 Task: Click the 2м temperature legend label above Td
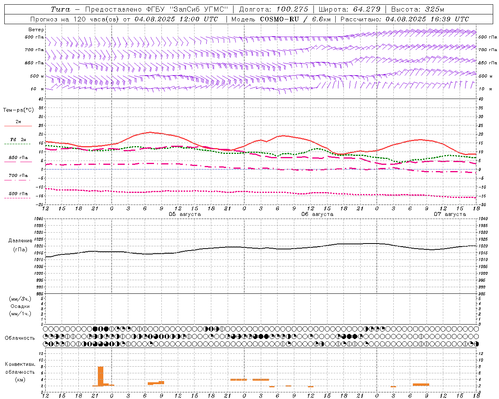(x=18, y=122)
